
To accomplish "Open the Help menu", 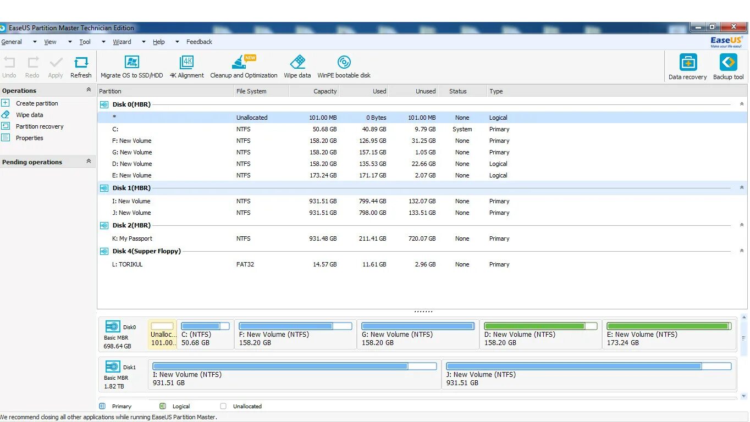I will [159, 42].
